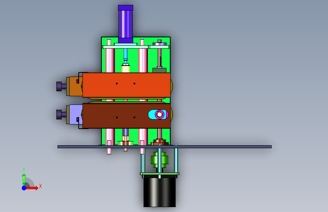328x212 pixels.
Task: Select the brown bearing mount above the base plate
Action: click(x=160, y=143)
